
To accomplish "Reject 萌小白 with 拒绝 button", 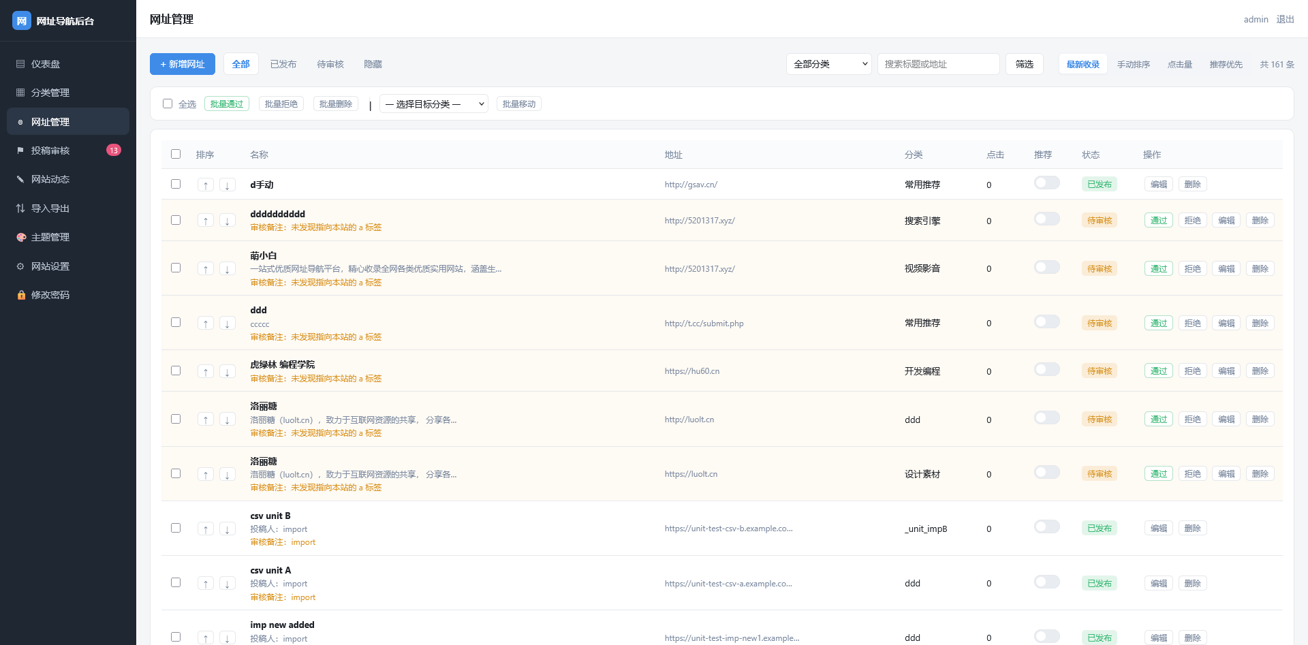I will [x=1193, y=268].
